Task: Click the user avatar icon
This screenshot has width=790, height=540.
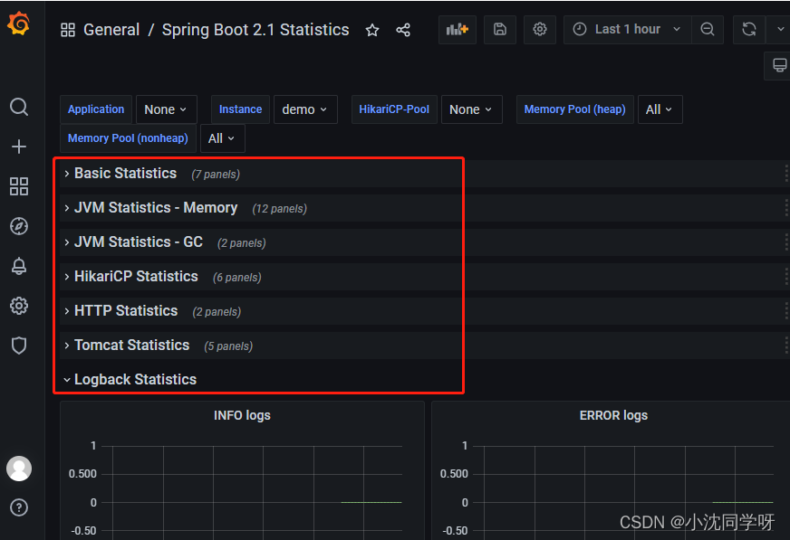Action: [19, 469]
